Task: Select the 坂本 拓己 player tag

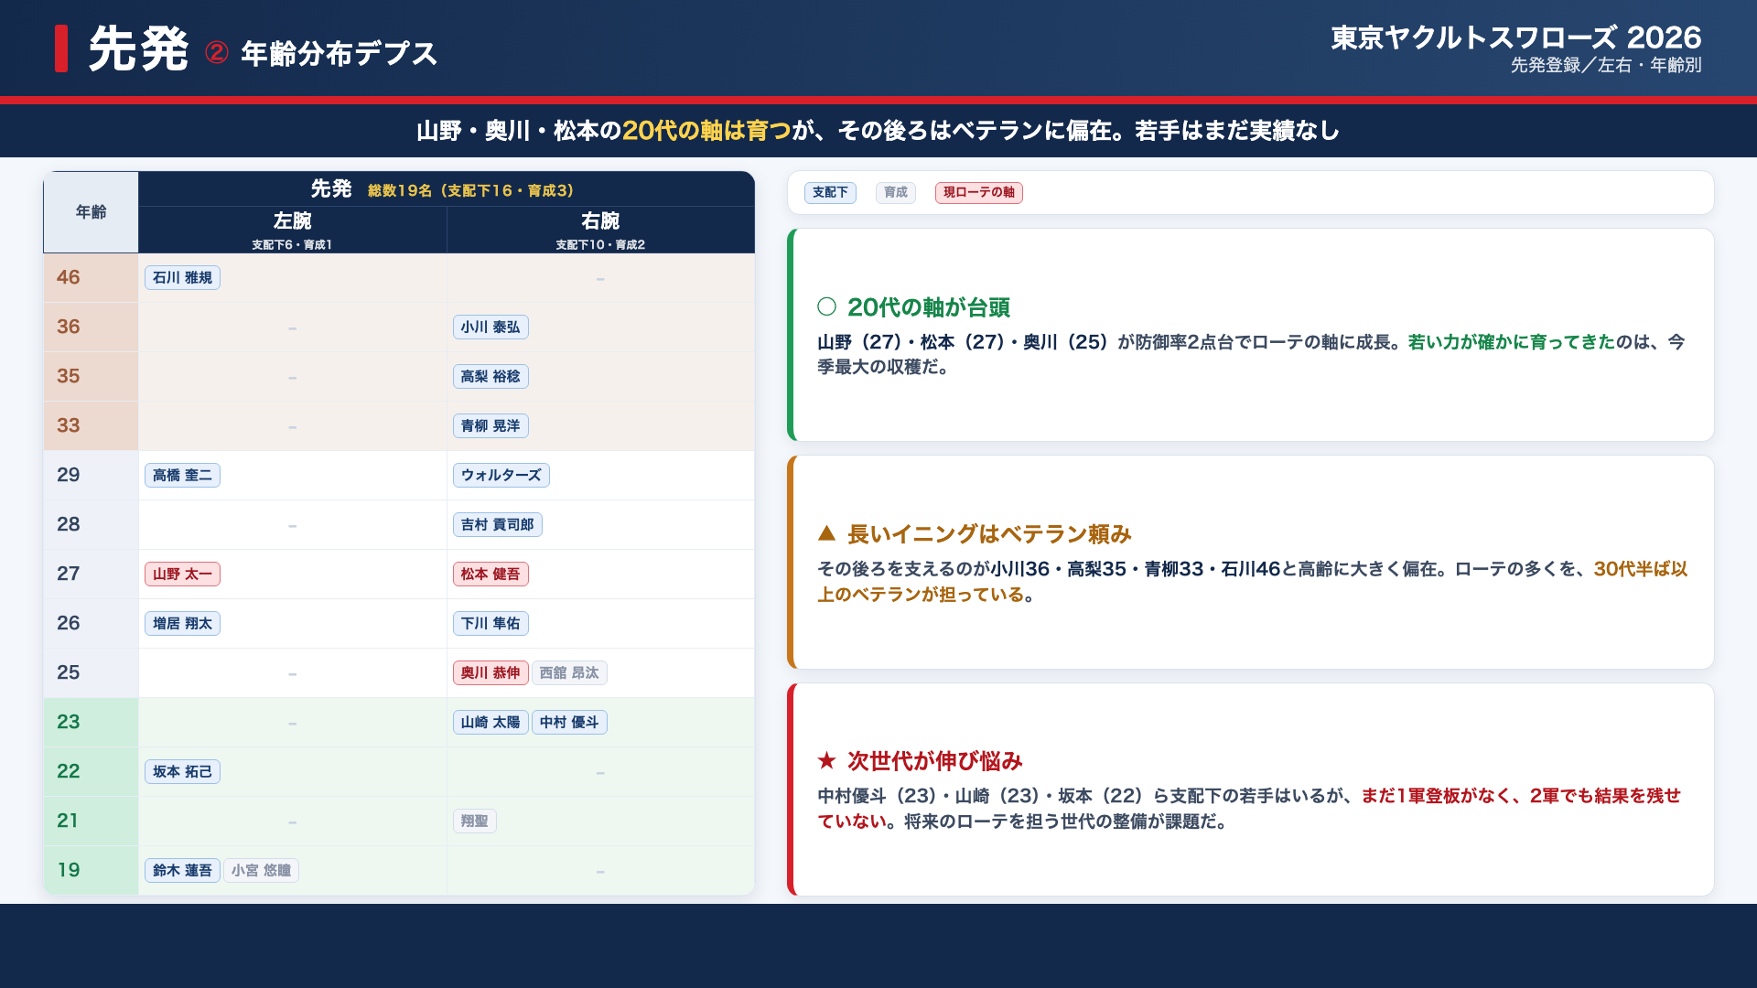Action: (182, 772)
